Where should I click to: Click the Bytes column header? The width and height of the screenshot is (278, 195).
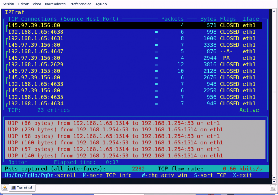[208, 19]
